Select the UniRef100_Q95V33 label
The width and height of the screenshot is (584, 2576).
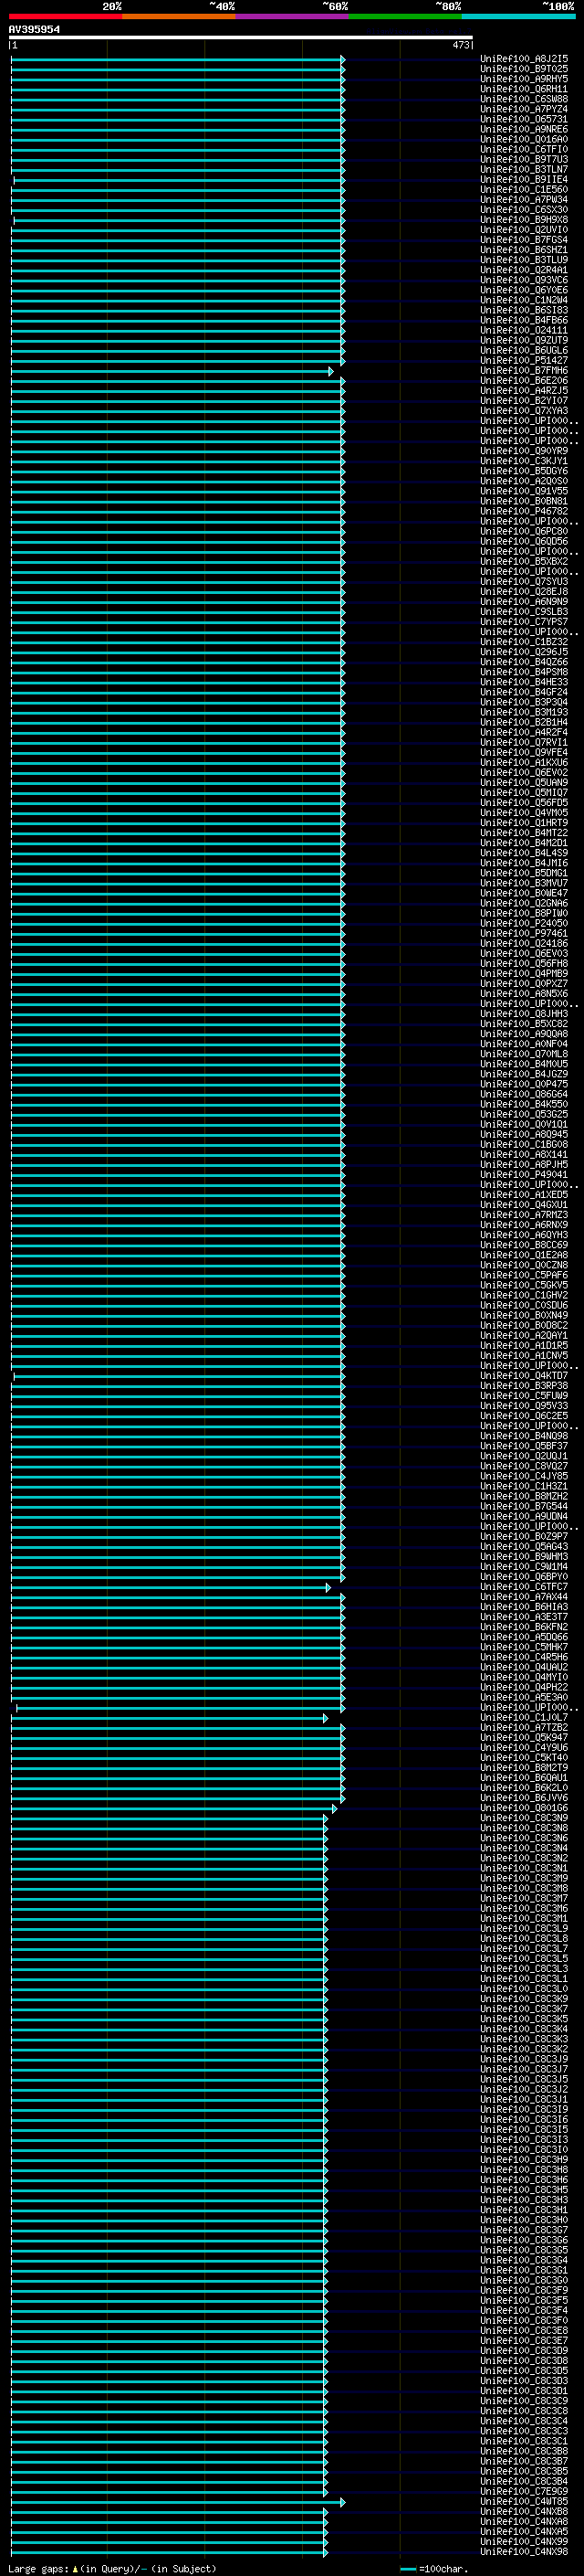(x=524, y=1406)
